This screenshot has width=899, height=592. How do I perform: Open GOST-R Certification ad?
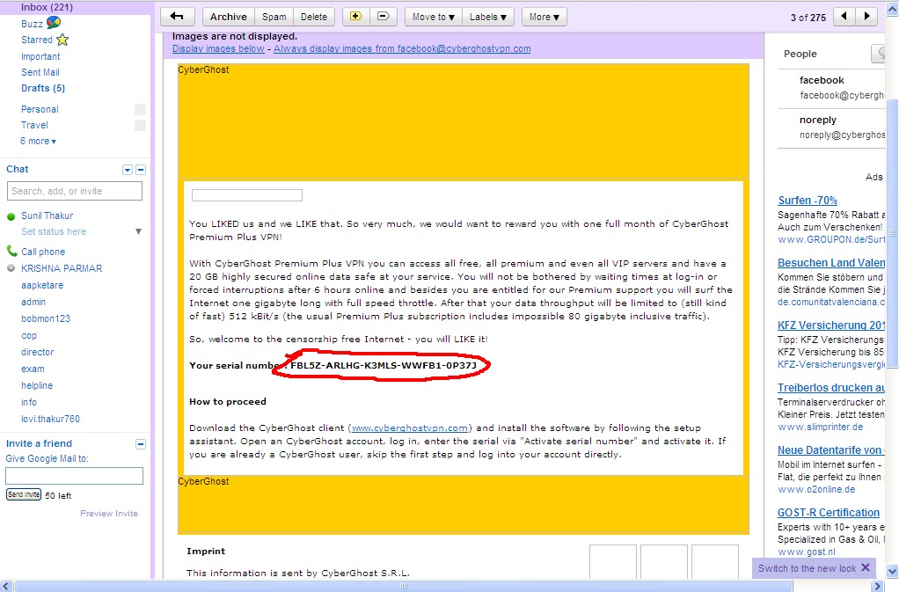[829, 512]
